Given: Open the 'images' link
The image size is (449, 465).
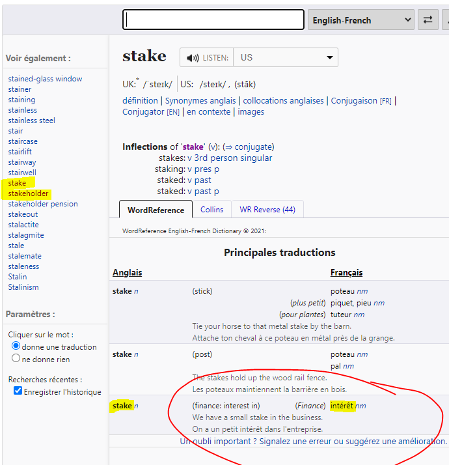Looking at the screenshot, I should [251, 111].
